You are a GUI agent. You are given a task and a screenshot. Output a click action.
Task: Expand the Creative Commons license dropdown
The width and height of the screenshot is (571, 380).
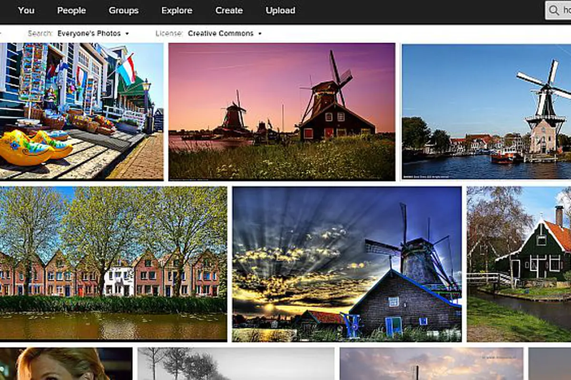225,34
